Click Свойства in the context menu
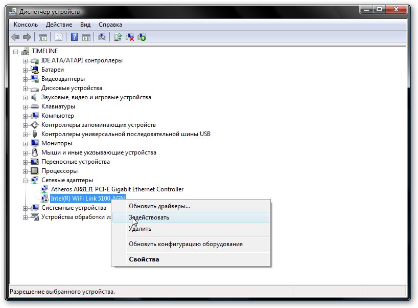The height and width of the screenshot is (308, 418). point(144,259)
